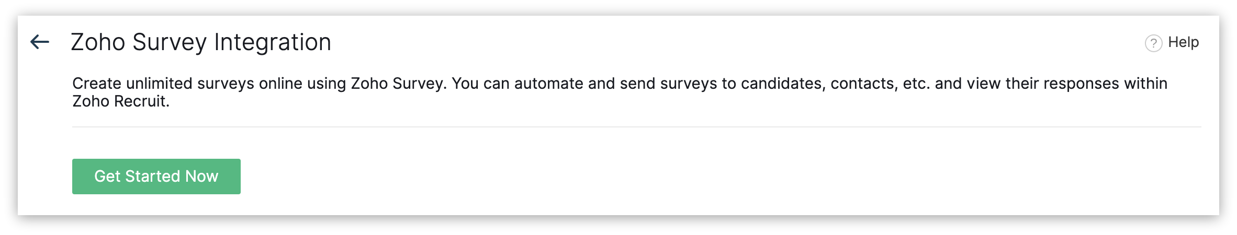Return to previous page via arrow
Image resolution: width=1237 pixels, height=235 pixels.
point(40,42)
